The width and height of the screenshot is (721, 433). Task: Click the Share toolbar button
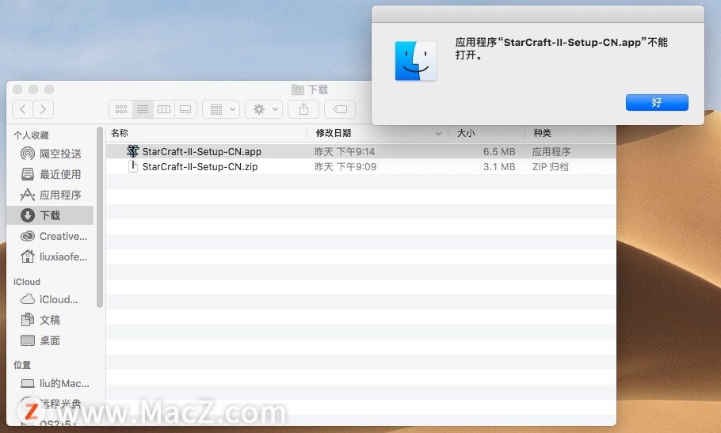tap(303, 109)
